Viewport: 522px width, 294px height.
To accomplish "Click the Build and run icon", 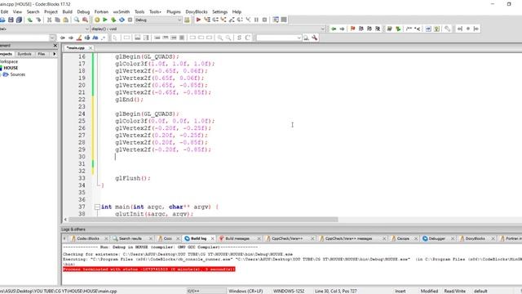I will tap(113, 20).
